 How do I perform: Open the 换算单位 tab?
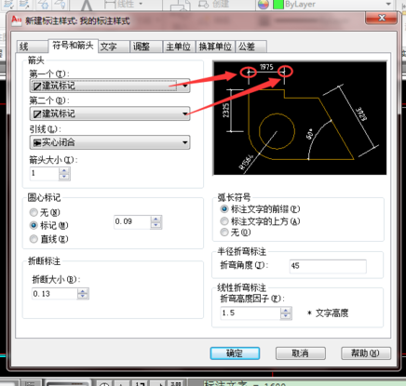click(215, 47)
